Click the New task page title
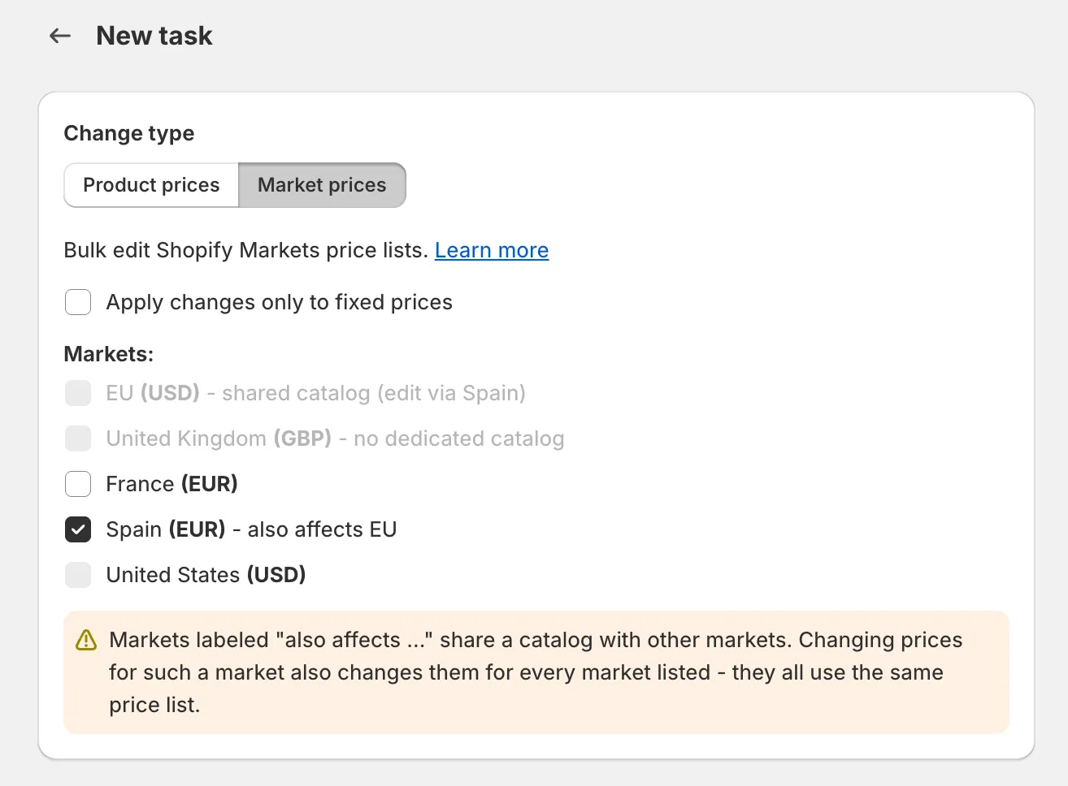Screen dimensions: 1068x786 tap(154, 36)
